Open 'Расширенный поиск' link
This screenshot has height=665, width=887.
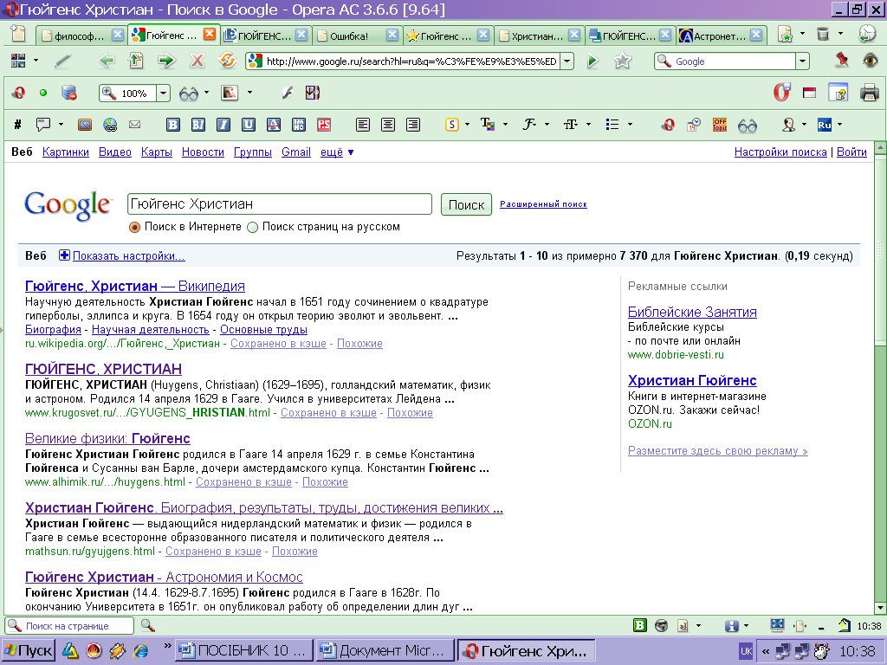pyautogui.click(x=543, y=204)
